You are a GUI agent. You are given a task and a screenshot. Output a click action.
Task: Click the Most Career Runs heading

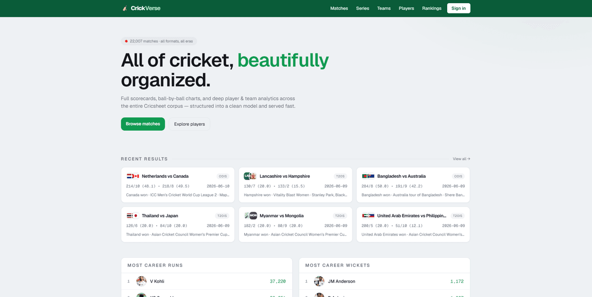tap(155, 265)
